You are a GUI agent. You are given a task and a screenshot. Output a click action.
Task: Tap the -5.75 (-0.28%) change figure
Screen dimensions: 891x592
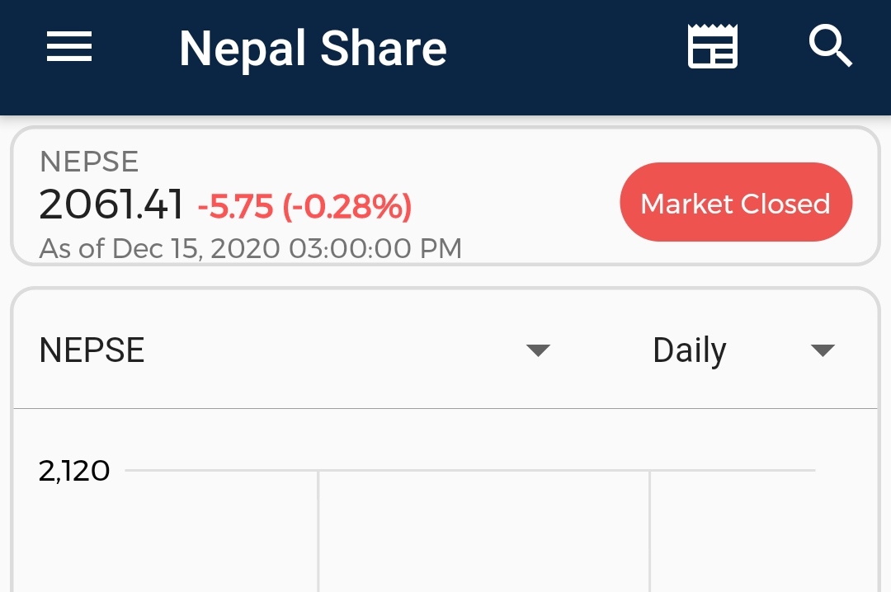tap(304, 205)
